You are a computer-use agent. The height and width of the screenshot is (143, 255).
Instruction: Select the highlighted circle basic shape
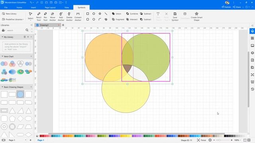point(20,94)
